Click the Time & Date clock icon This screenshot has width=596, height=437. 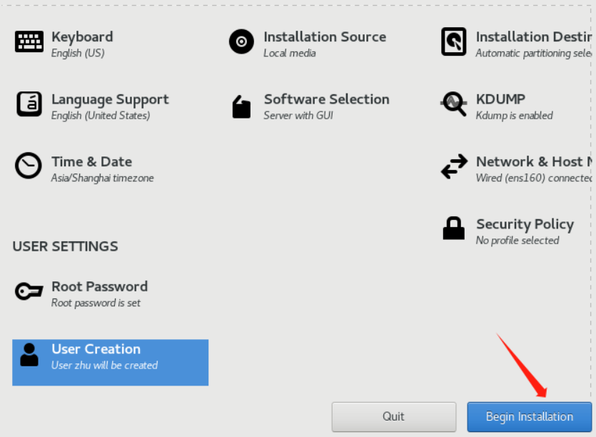29,166
